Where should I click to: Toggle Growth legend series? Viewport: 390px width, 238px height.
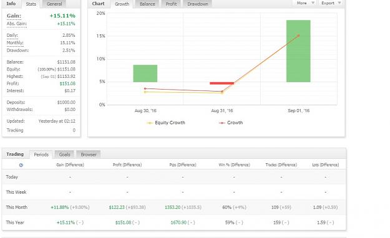230,123
